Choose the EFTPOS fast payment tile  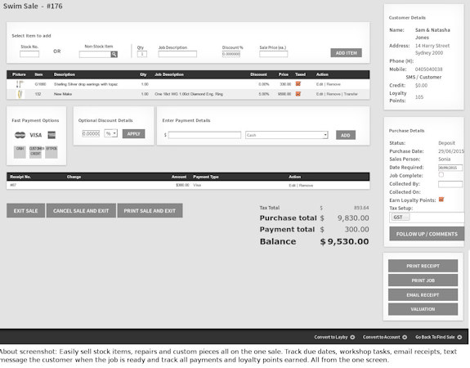pos(51,152)
